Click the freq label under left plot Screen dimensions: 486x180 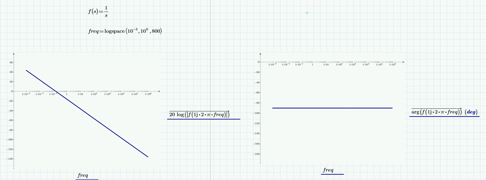coord(83,175)
